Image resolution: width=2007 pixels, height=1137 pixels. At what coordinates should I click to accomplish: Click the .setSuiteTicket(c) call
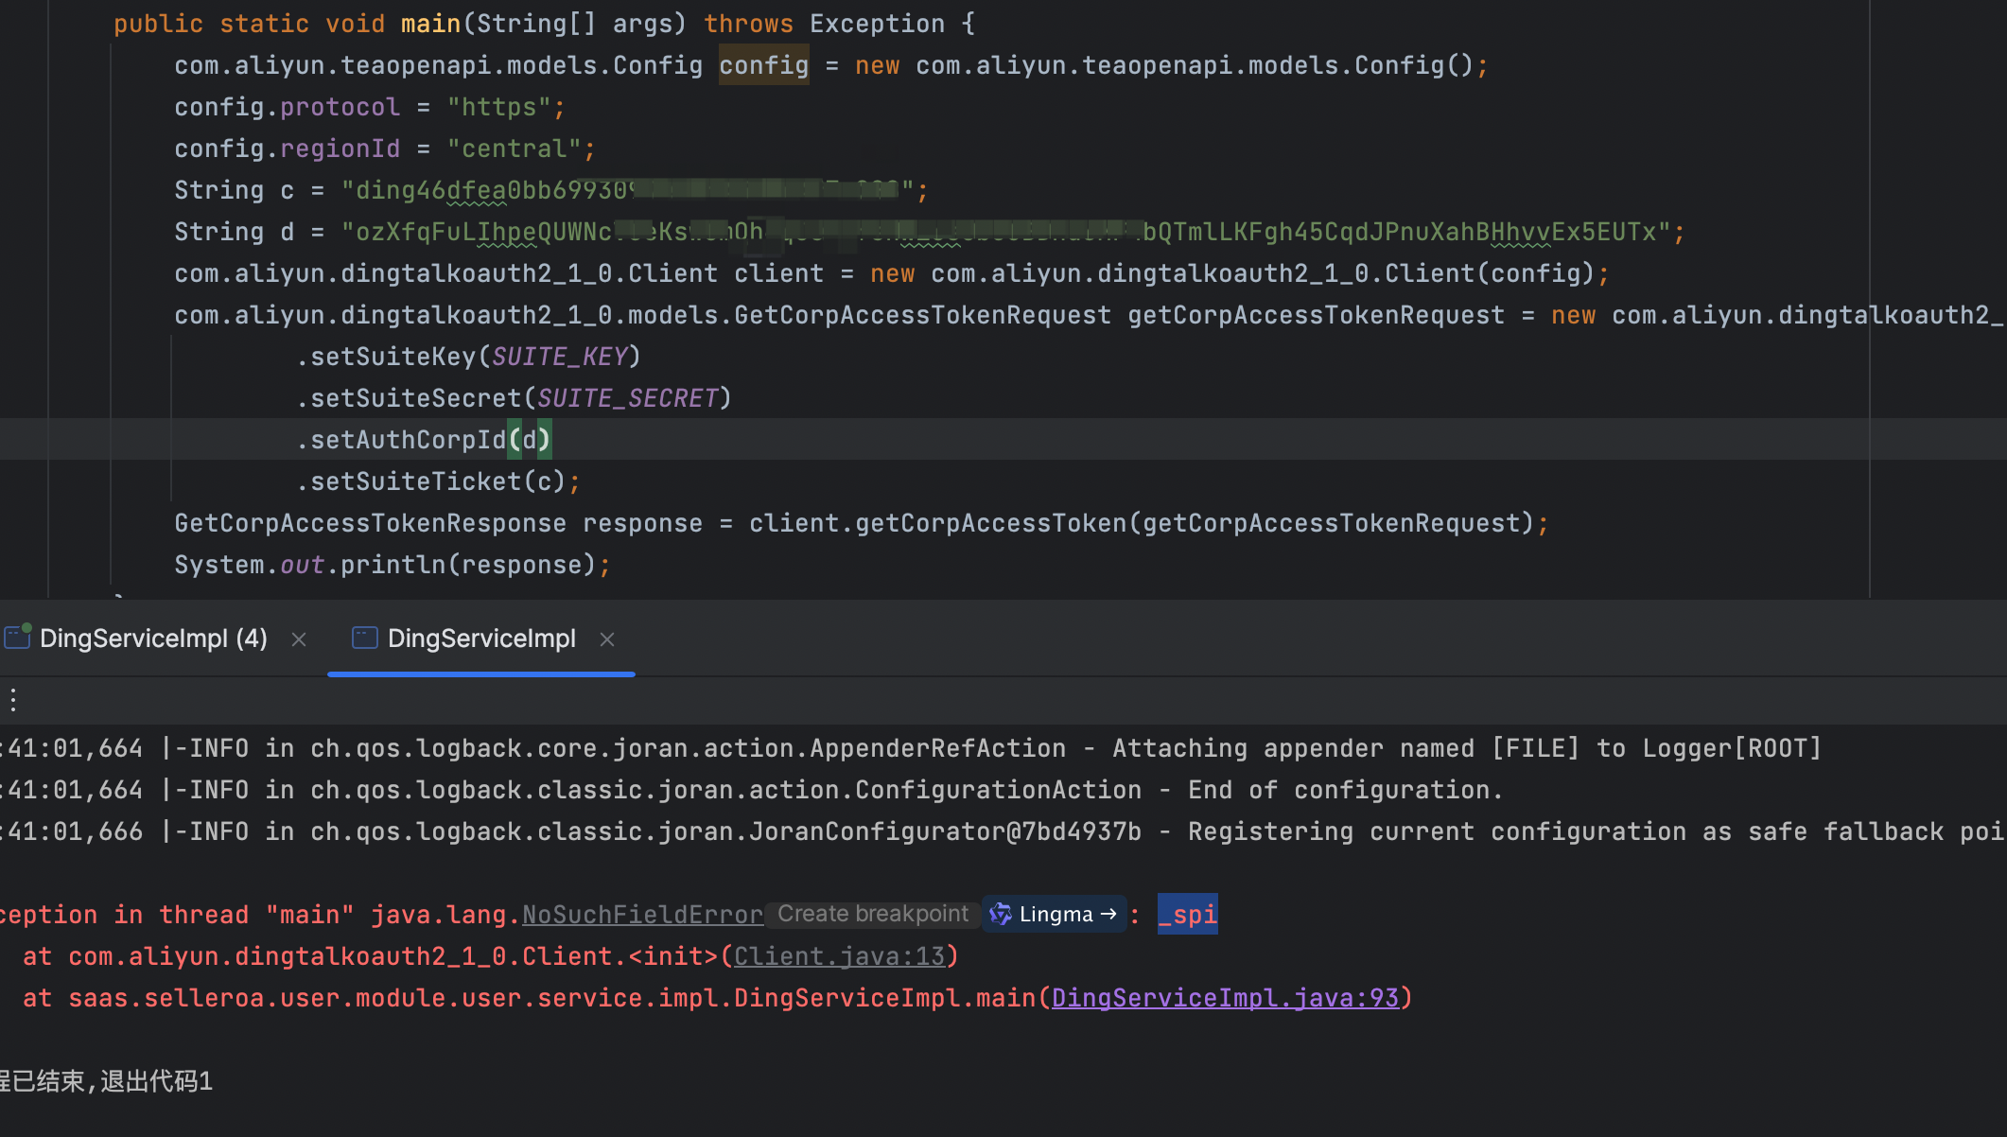point(438,481)
